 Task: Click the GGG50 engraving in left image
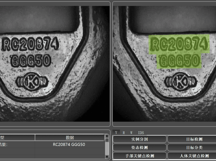(x=31, y=61)
